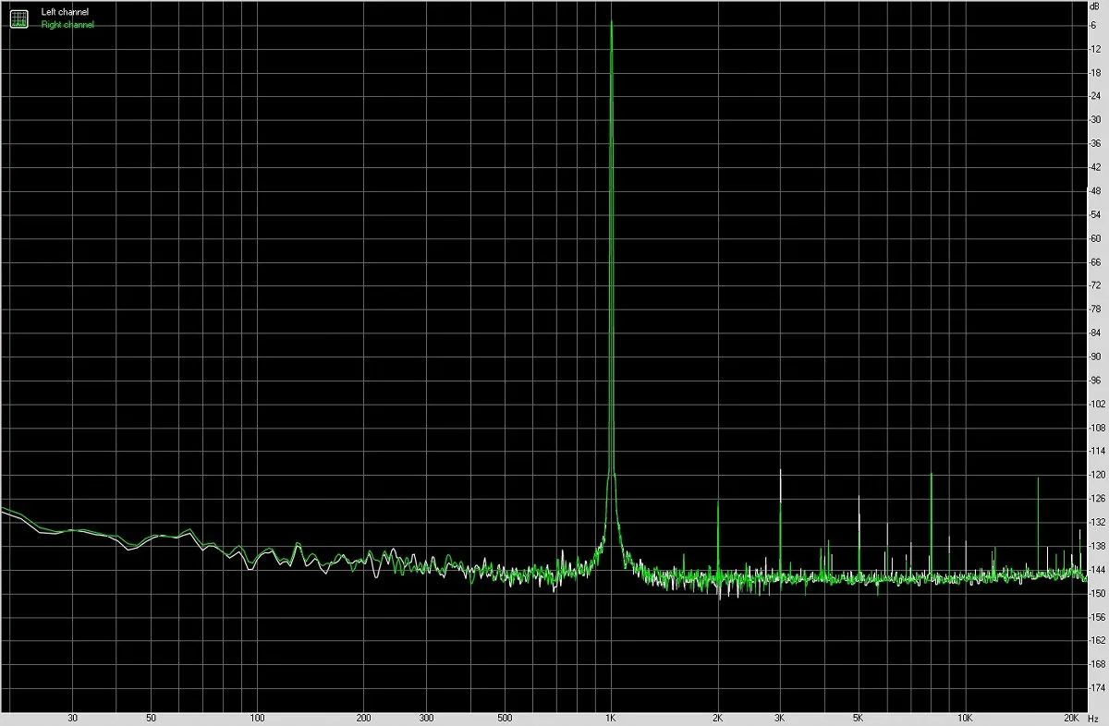Click the -114 dB axis label
This screenshot has width=1109, height=726.
(1098, 451)
